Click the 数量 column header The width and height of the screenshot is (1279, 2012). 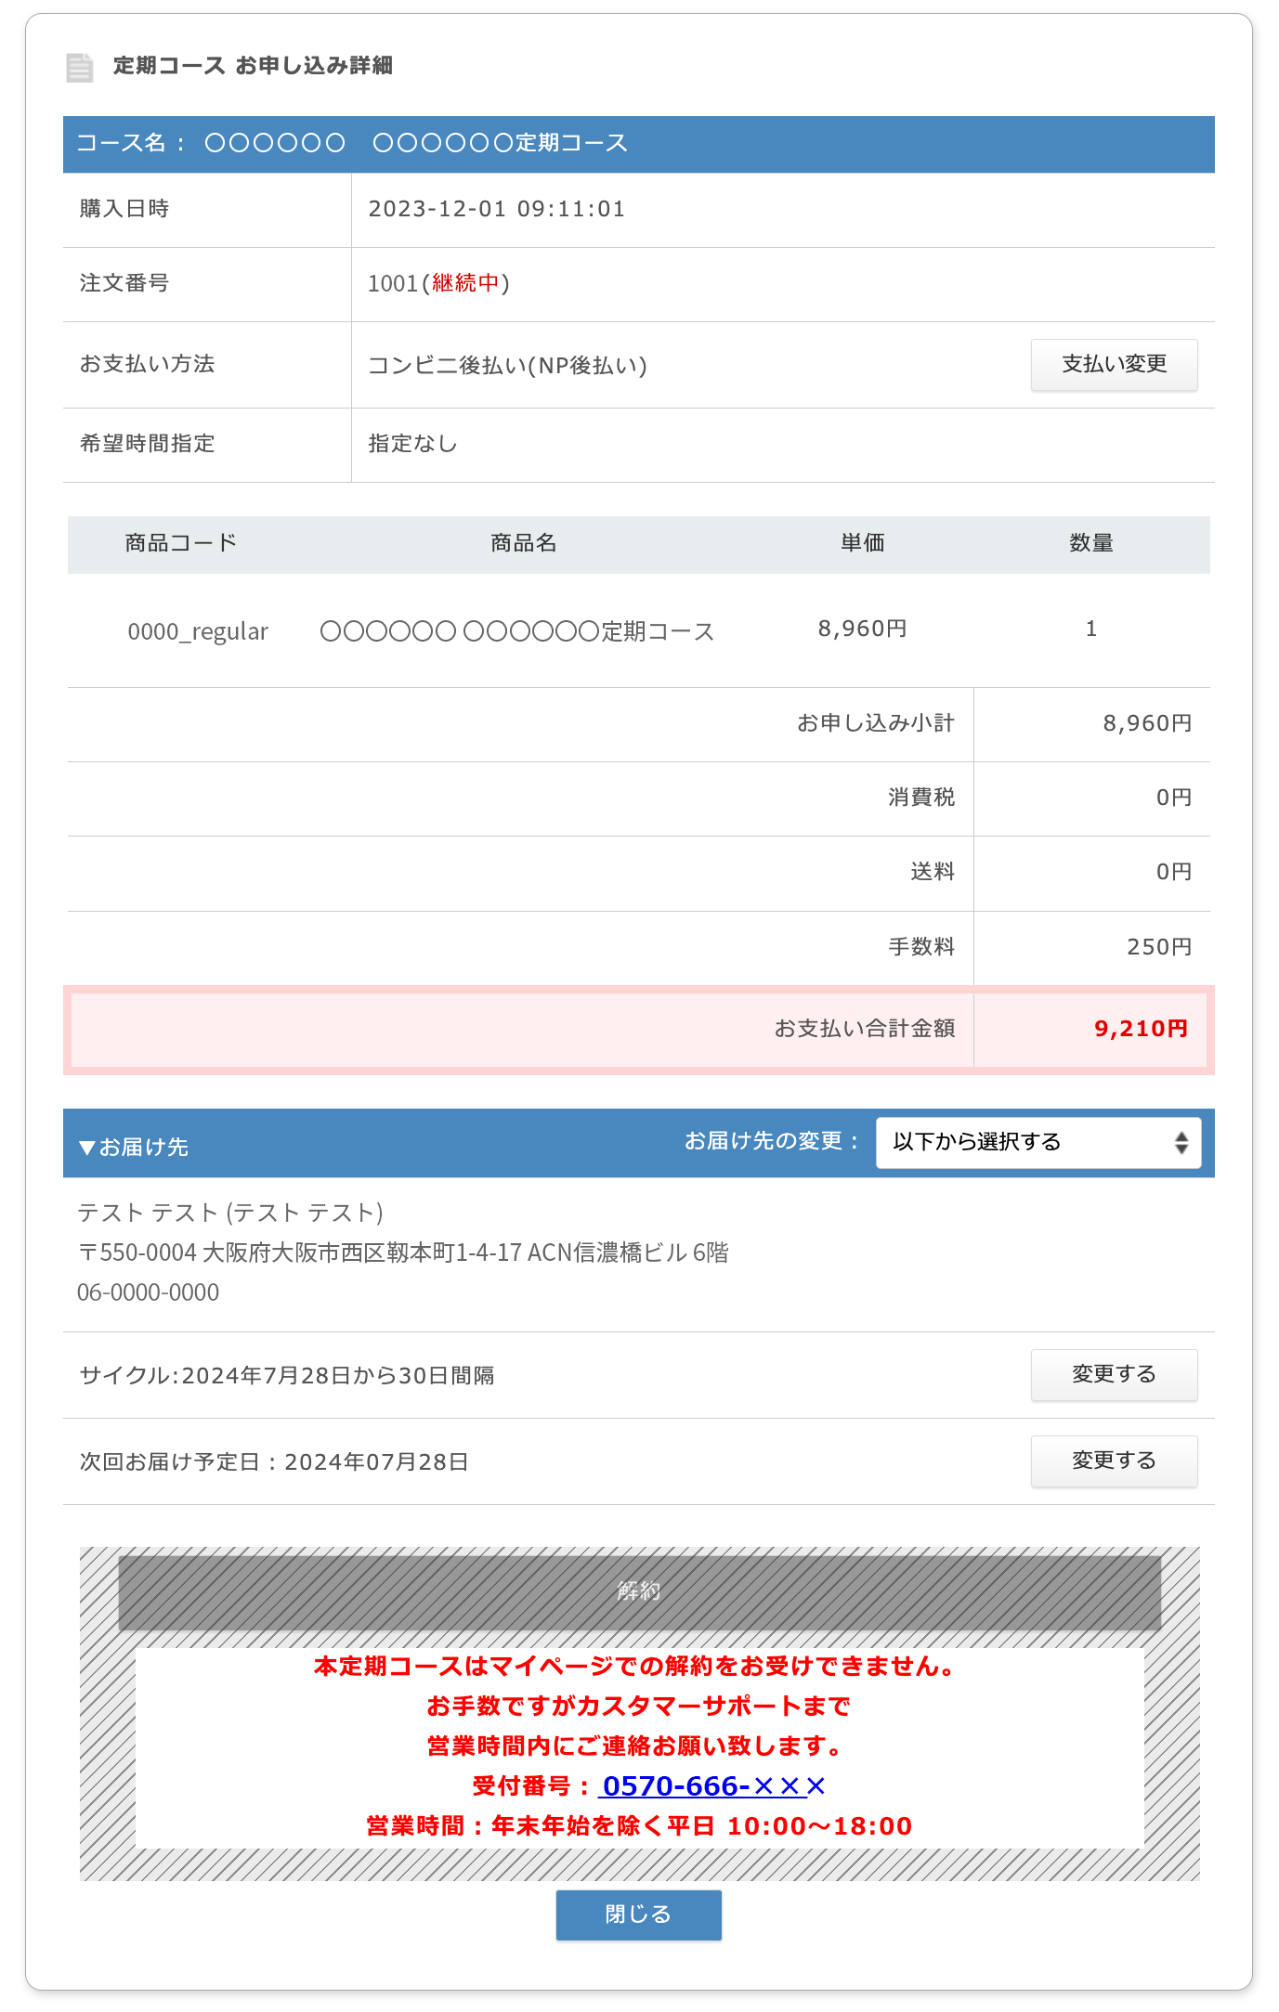tap(1090, 543)
